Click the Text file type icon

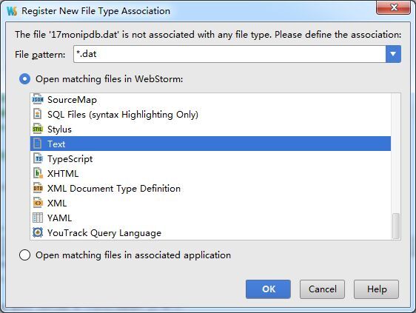pos(38,144)
